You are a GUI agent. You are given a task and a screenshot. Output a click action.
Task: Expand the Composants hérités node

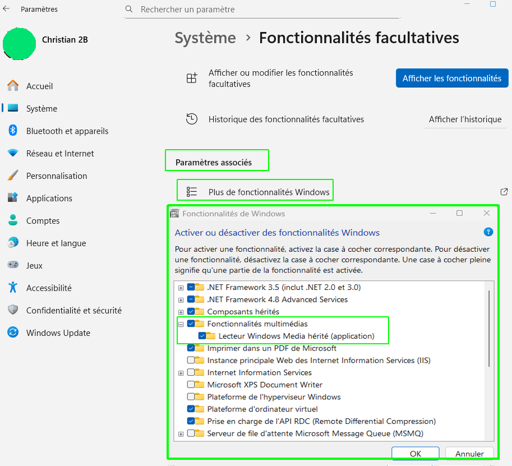(x=181, y=312)
